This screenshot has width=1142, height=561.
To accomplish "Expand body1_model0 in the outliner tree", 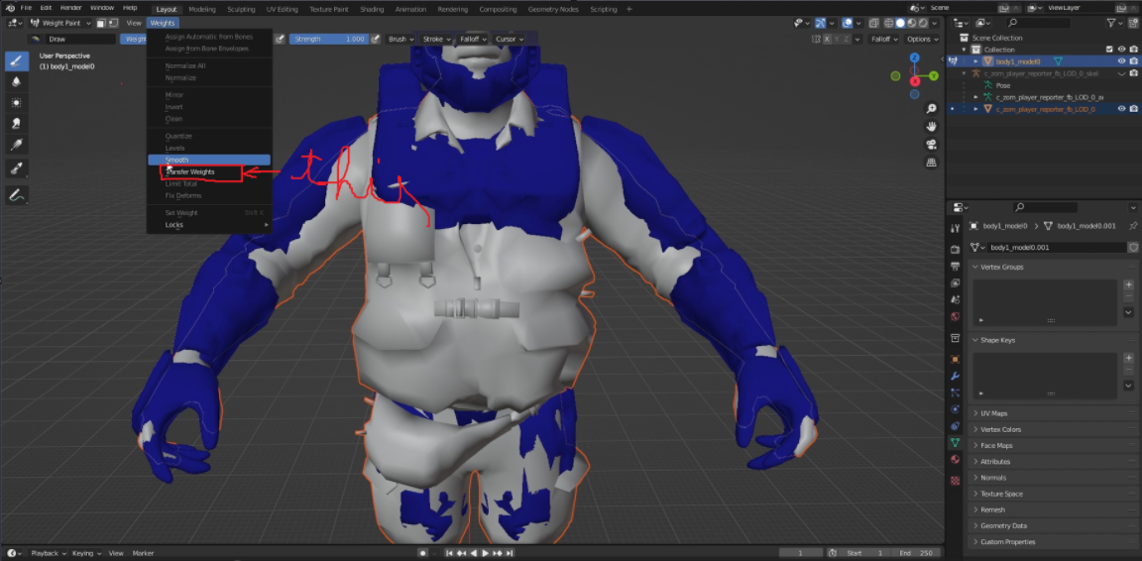I will click(975, 61).
